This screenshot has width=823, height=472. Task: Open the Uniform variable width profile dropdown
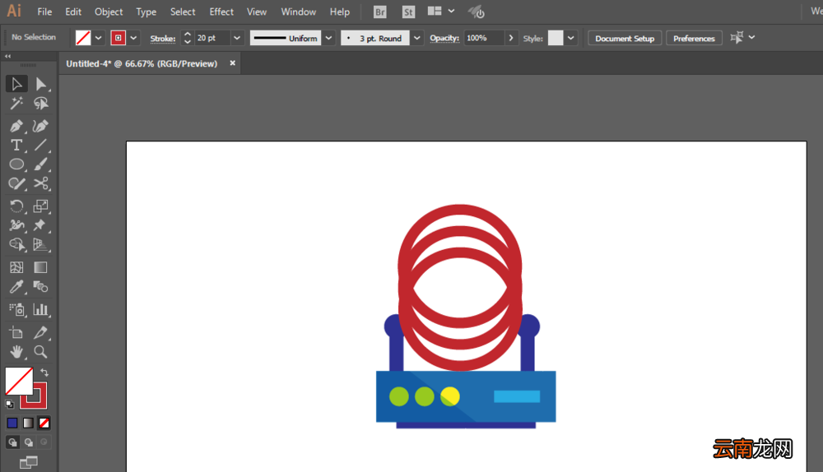[x=328, y=38]
